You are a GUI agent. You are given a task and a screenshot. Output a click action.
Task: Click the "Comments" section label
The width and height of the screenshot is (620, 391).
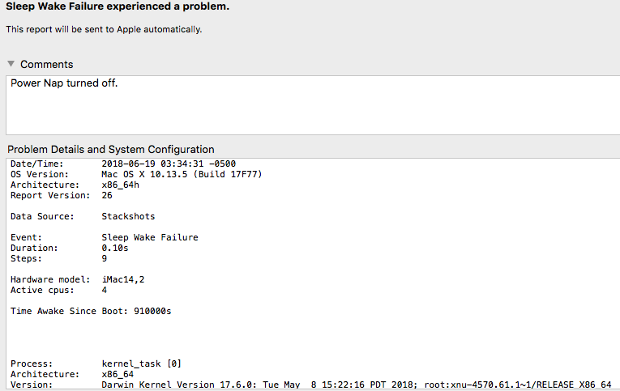[46, 64]
